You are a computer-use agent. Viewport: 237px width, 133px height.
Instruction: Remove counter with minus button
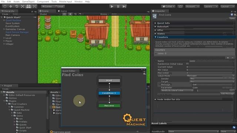click(x=233, y=58)
